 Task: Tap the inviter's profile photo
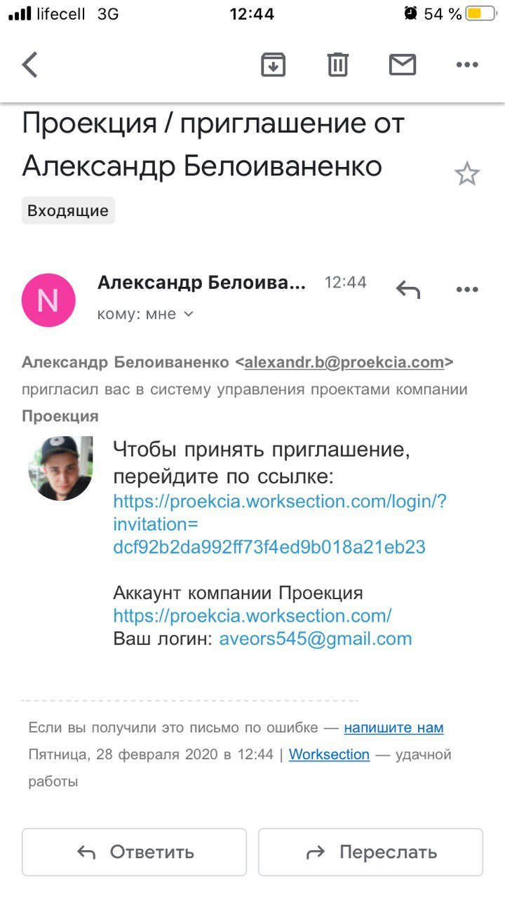click(60, 468)
